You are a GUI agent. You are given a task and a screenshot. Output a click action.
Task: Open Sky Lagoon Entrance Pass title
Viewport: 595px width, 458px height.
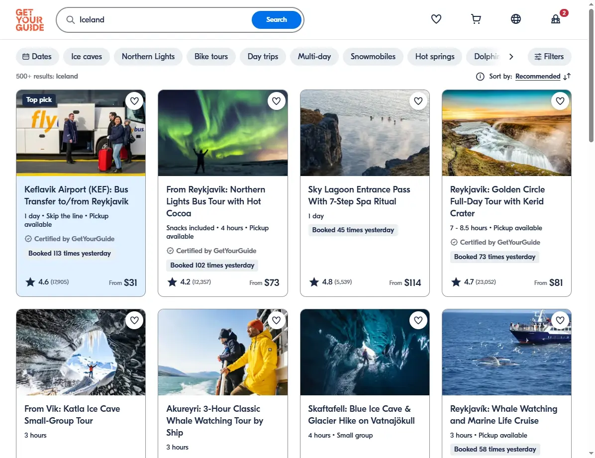coord(359,195)
